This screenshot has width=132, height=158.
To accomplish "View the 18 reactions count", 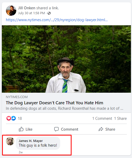I will point(20,119).
